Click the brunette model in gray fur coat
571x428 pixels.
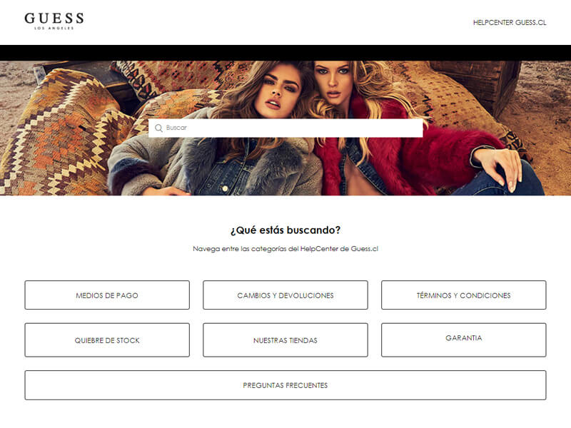click(x=233, y=153)
